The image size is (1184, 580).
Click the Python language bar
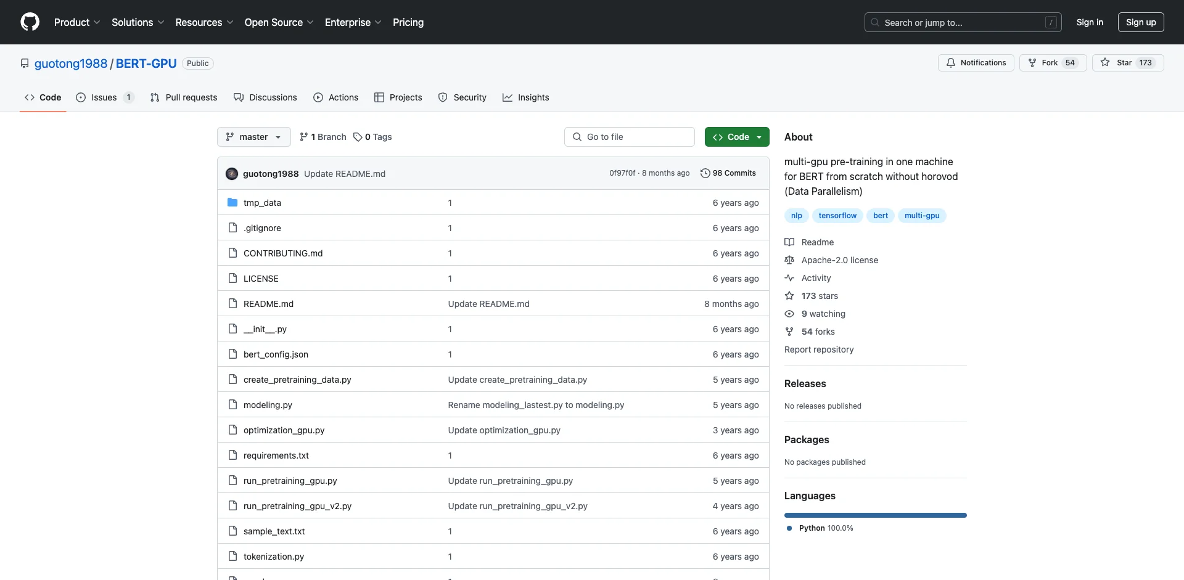tap(876, 515)
